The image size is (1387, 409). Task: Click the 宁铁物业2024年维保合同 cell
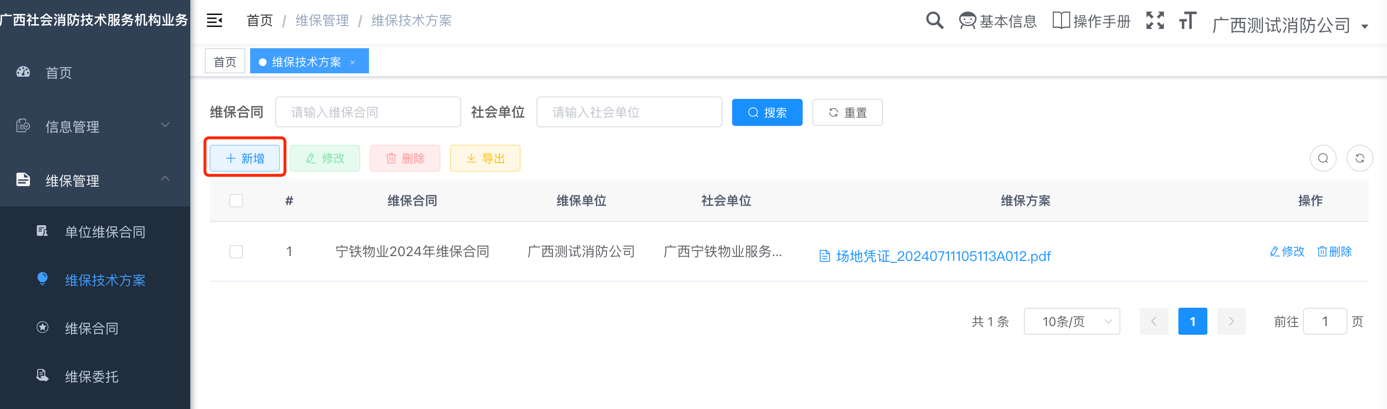412,252
